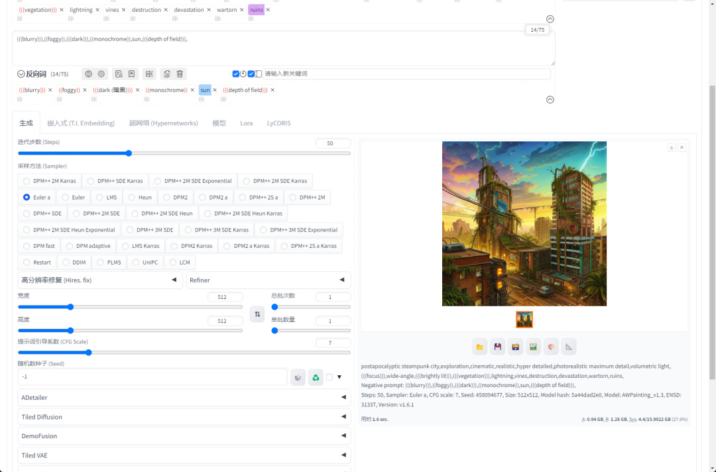716x472 pixels.
Task: Adjust the Steps slider
Action: [184, 153]
